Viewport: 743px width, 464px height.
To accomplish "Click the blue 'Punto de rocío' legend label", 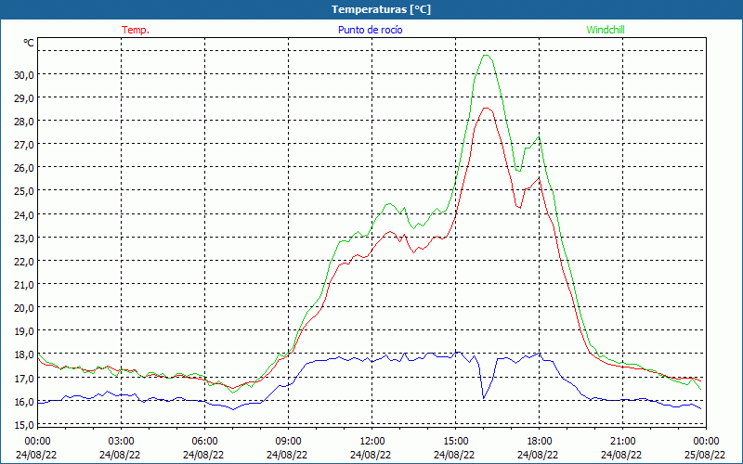I will (x=370, y=30).
